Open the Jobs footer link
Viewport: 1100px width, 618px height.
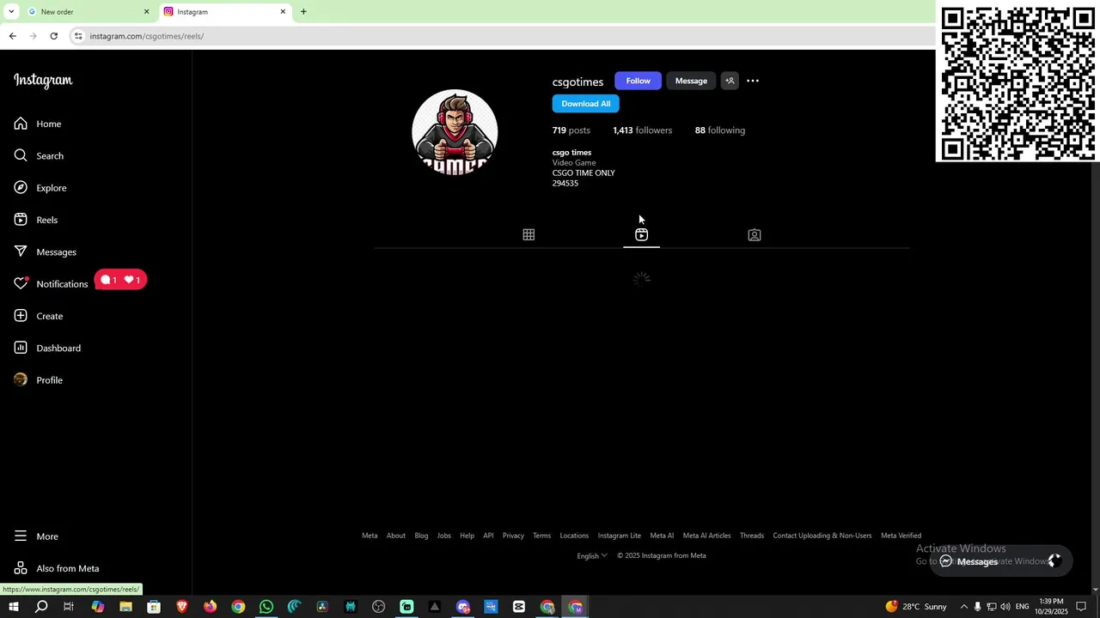[x=443, y=536]
